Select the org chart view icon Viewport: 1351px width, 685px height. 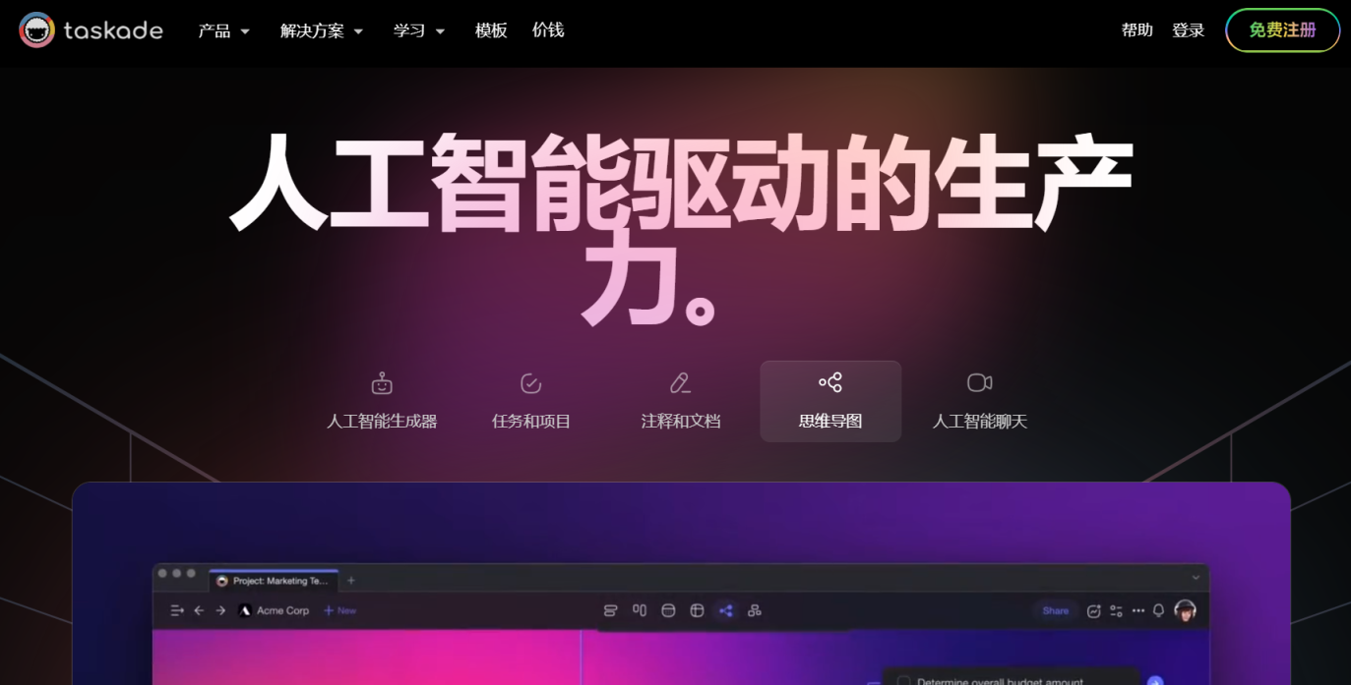click(754, 610)
